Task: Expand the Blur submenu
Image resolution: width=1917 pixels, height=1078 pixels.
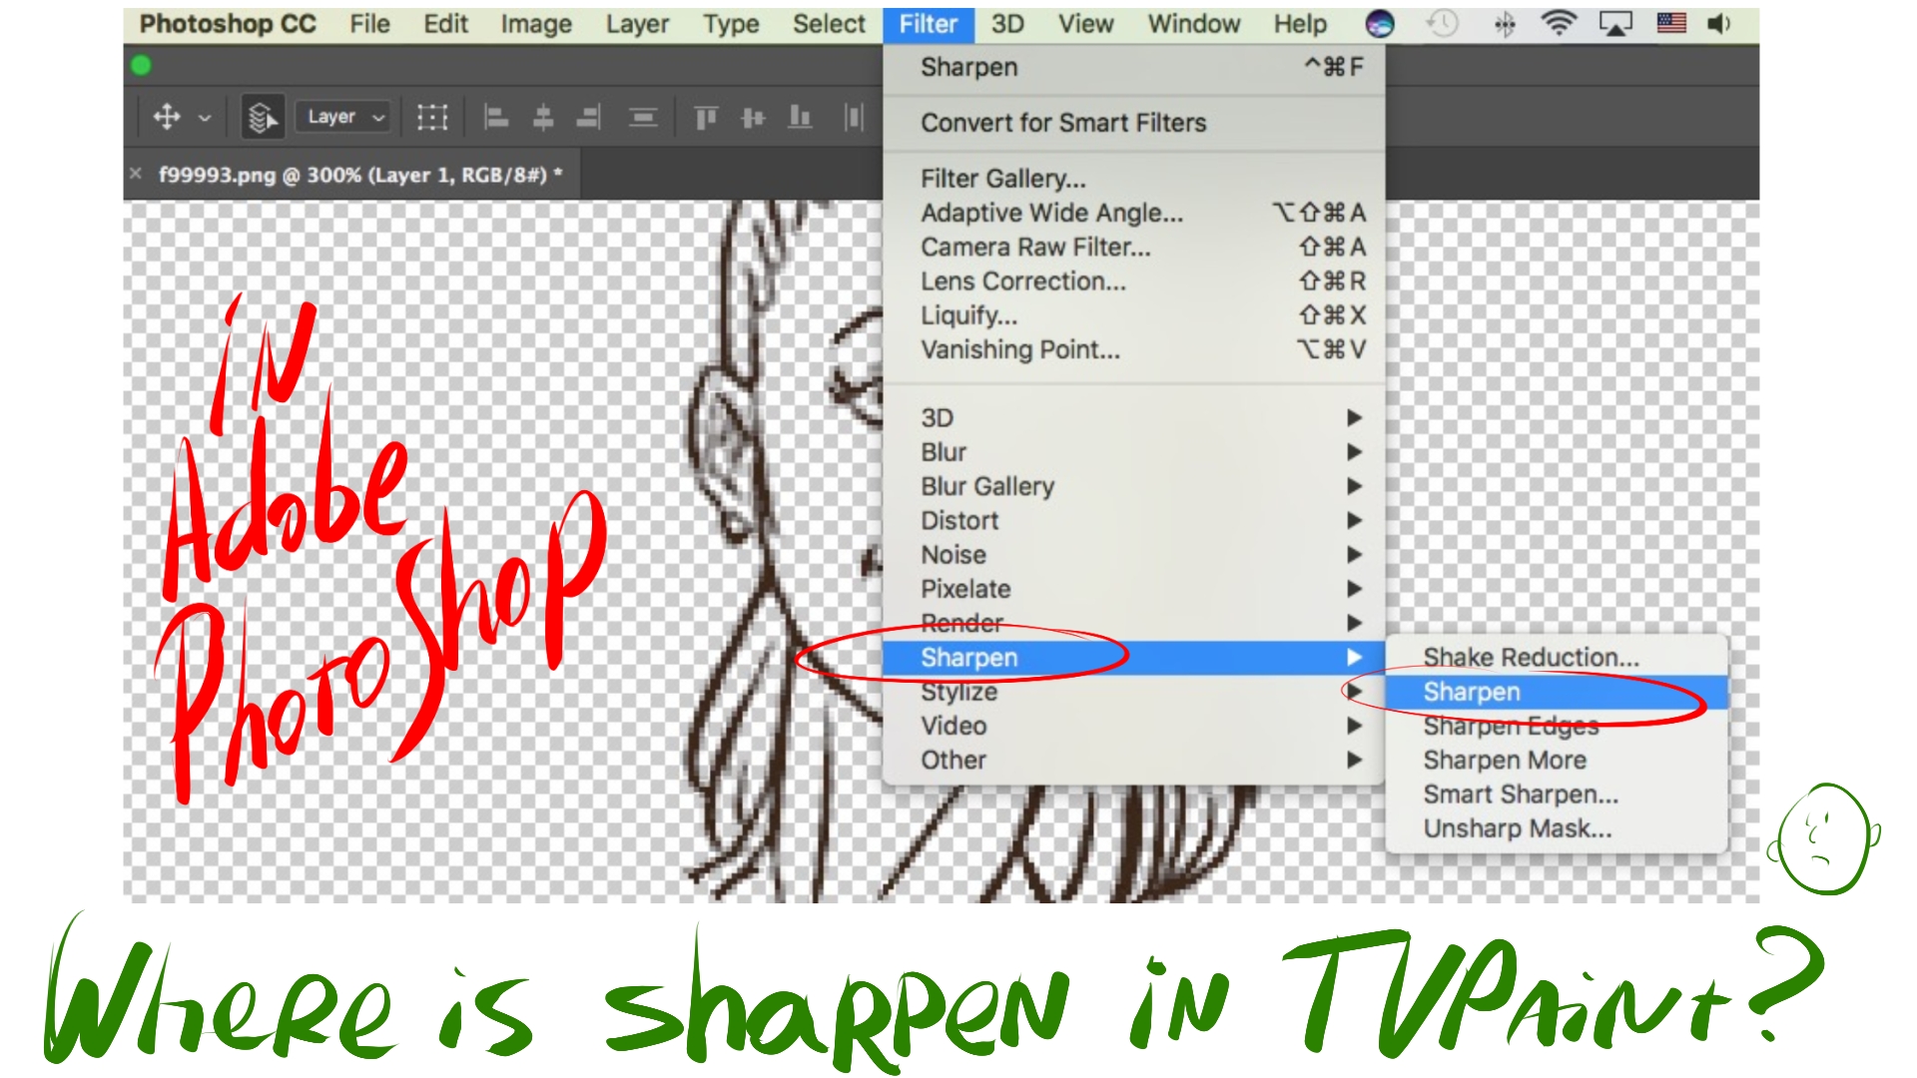Action: pyautogui.click(x=1134, y=452)
